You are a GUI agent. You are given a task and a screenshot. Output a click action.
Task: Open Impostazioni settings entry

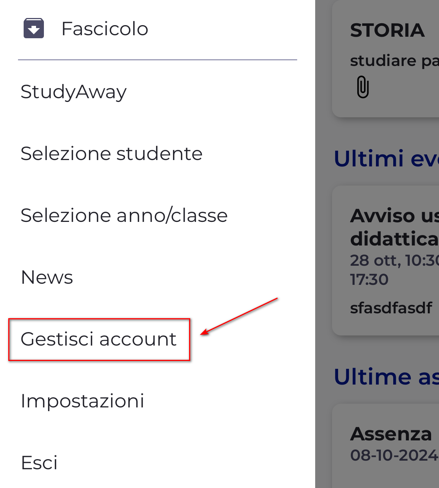[x=83, y=401]
